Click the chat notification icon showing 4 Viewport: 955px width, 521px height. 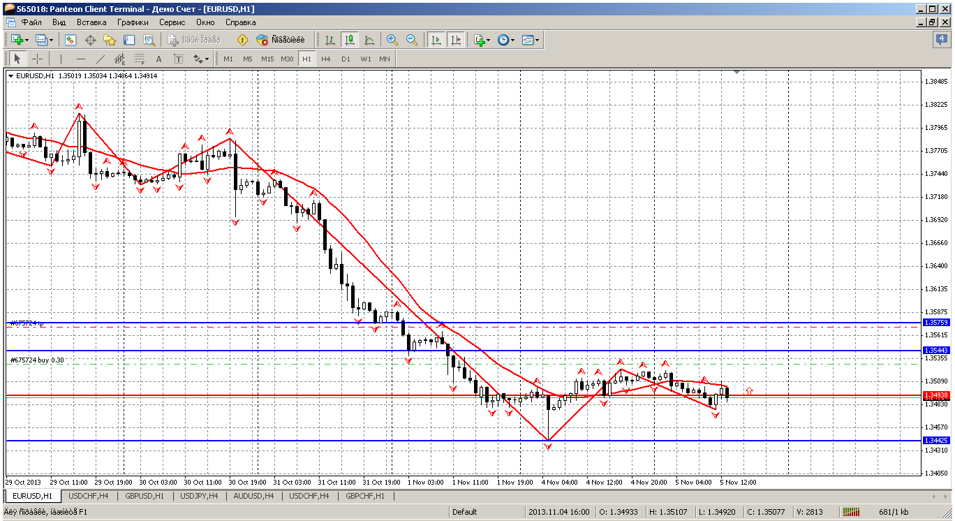[x=942, y=41]
